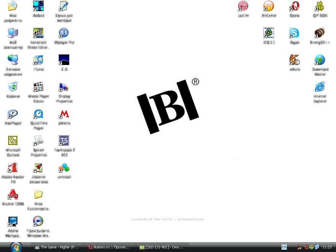This screenshot has width=336, height=252.
Task: Click the Last.fm desktop icon
Action: point(243,6)
